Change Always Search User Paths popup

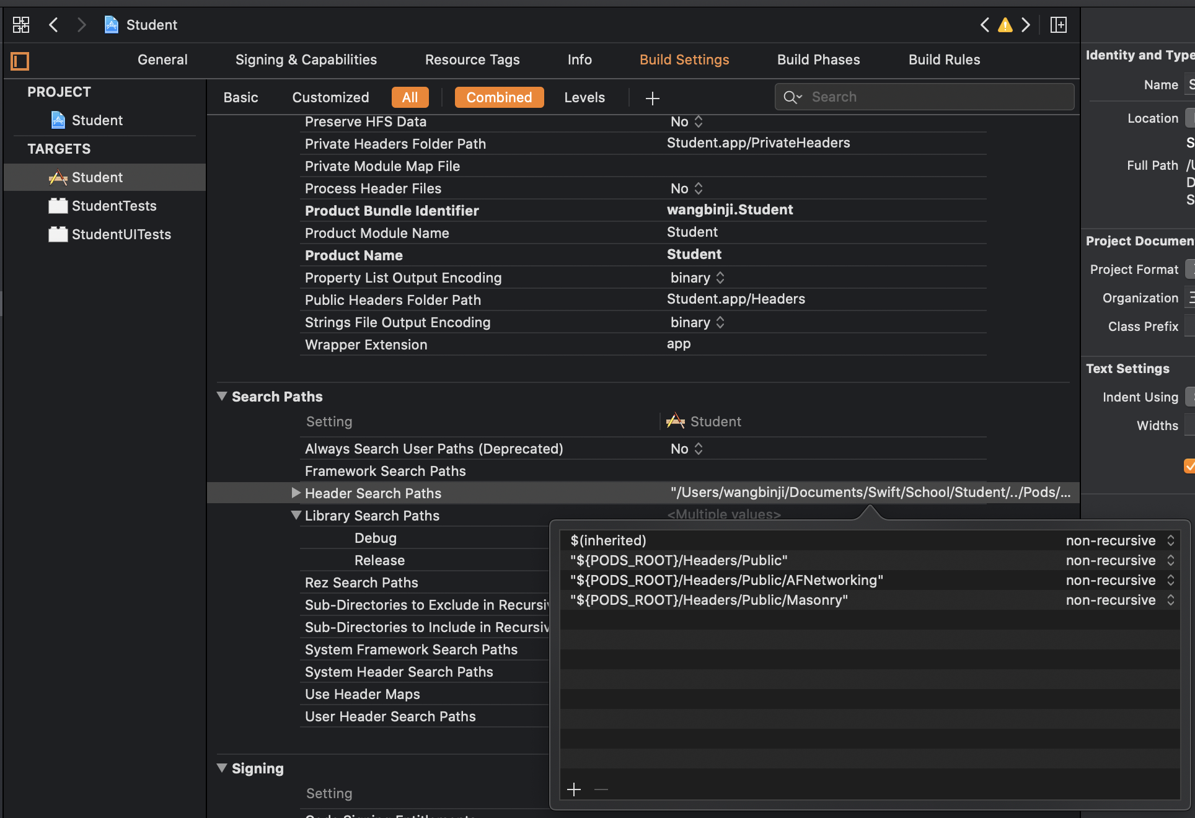pos(687,449)
